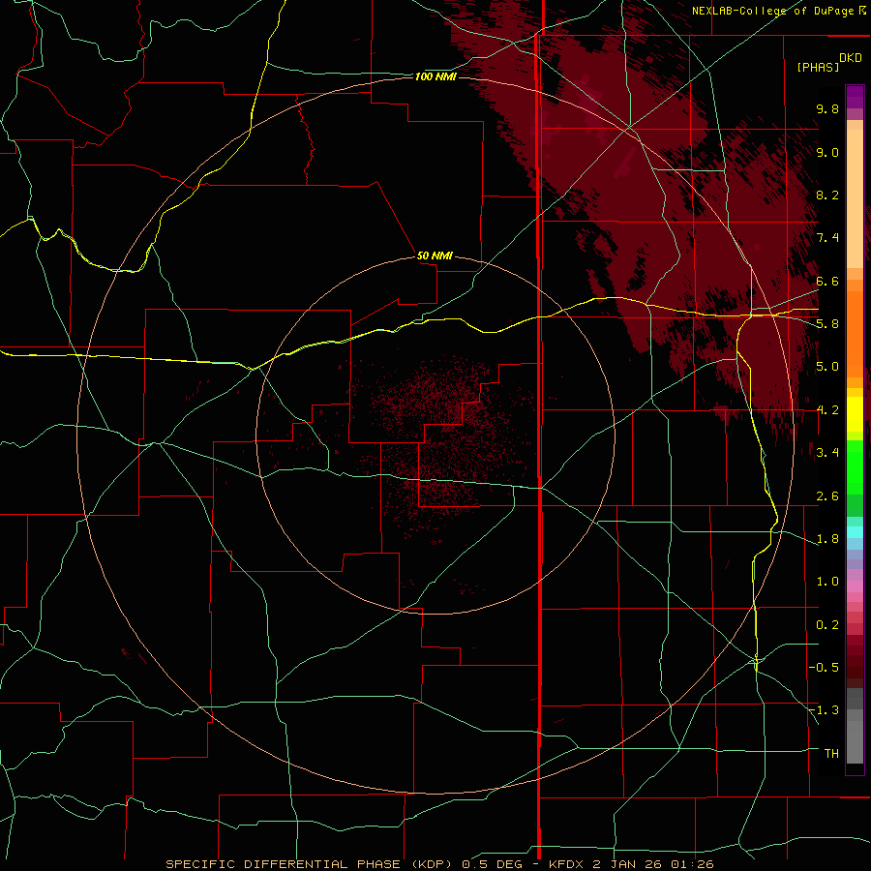Click the cyan segment of the color bar
871x871 pixels.
(855, 532)
